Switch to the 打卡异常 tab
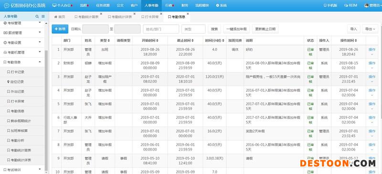Screen dimensions: 382x174 pos(150,17)
